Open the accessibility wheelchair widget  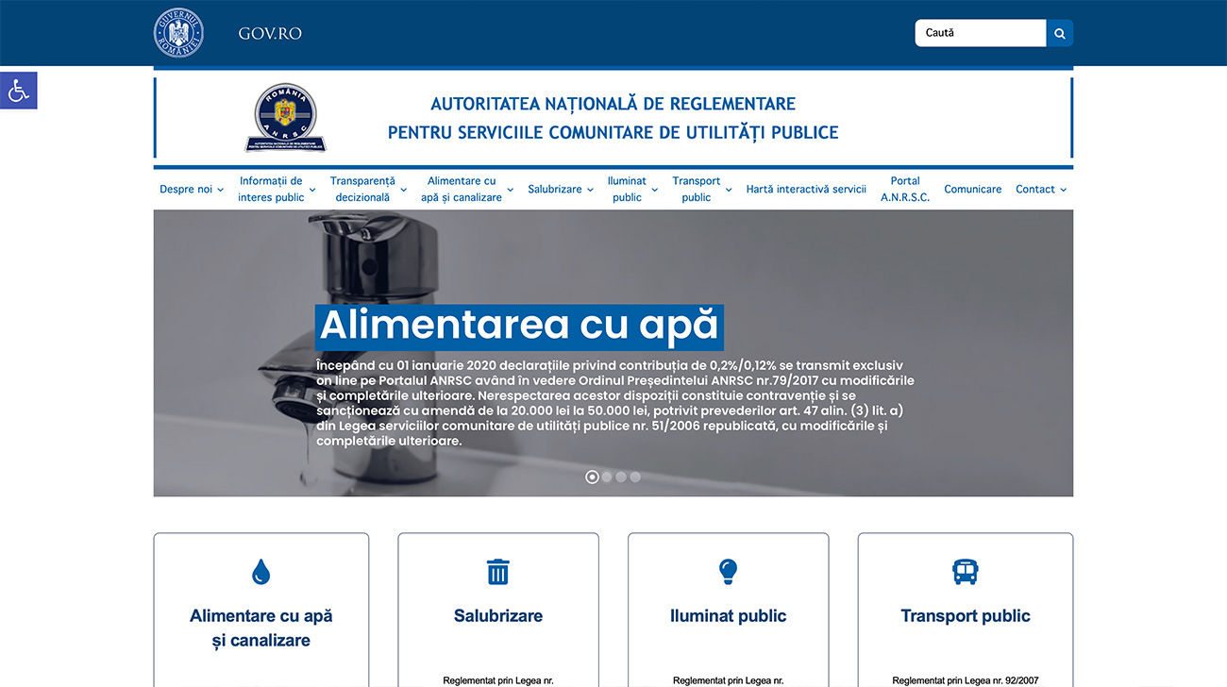point(18,91)
